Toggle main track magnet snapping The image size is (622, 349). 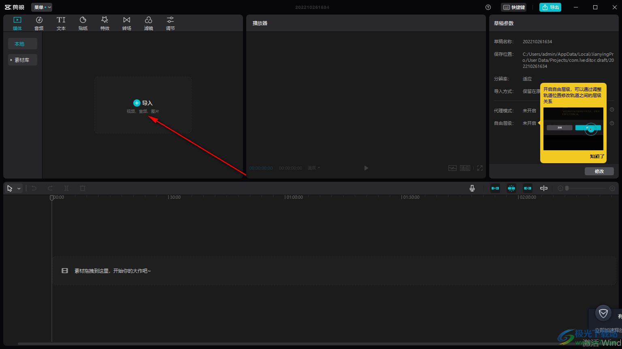(495, 188)
